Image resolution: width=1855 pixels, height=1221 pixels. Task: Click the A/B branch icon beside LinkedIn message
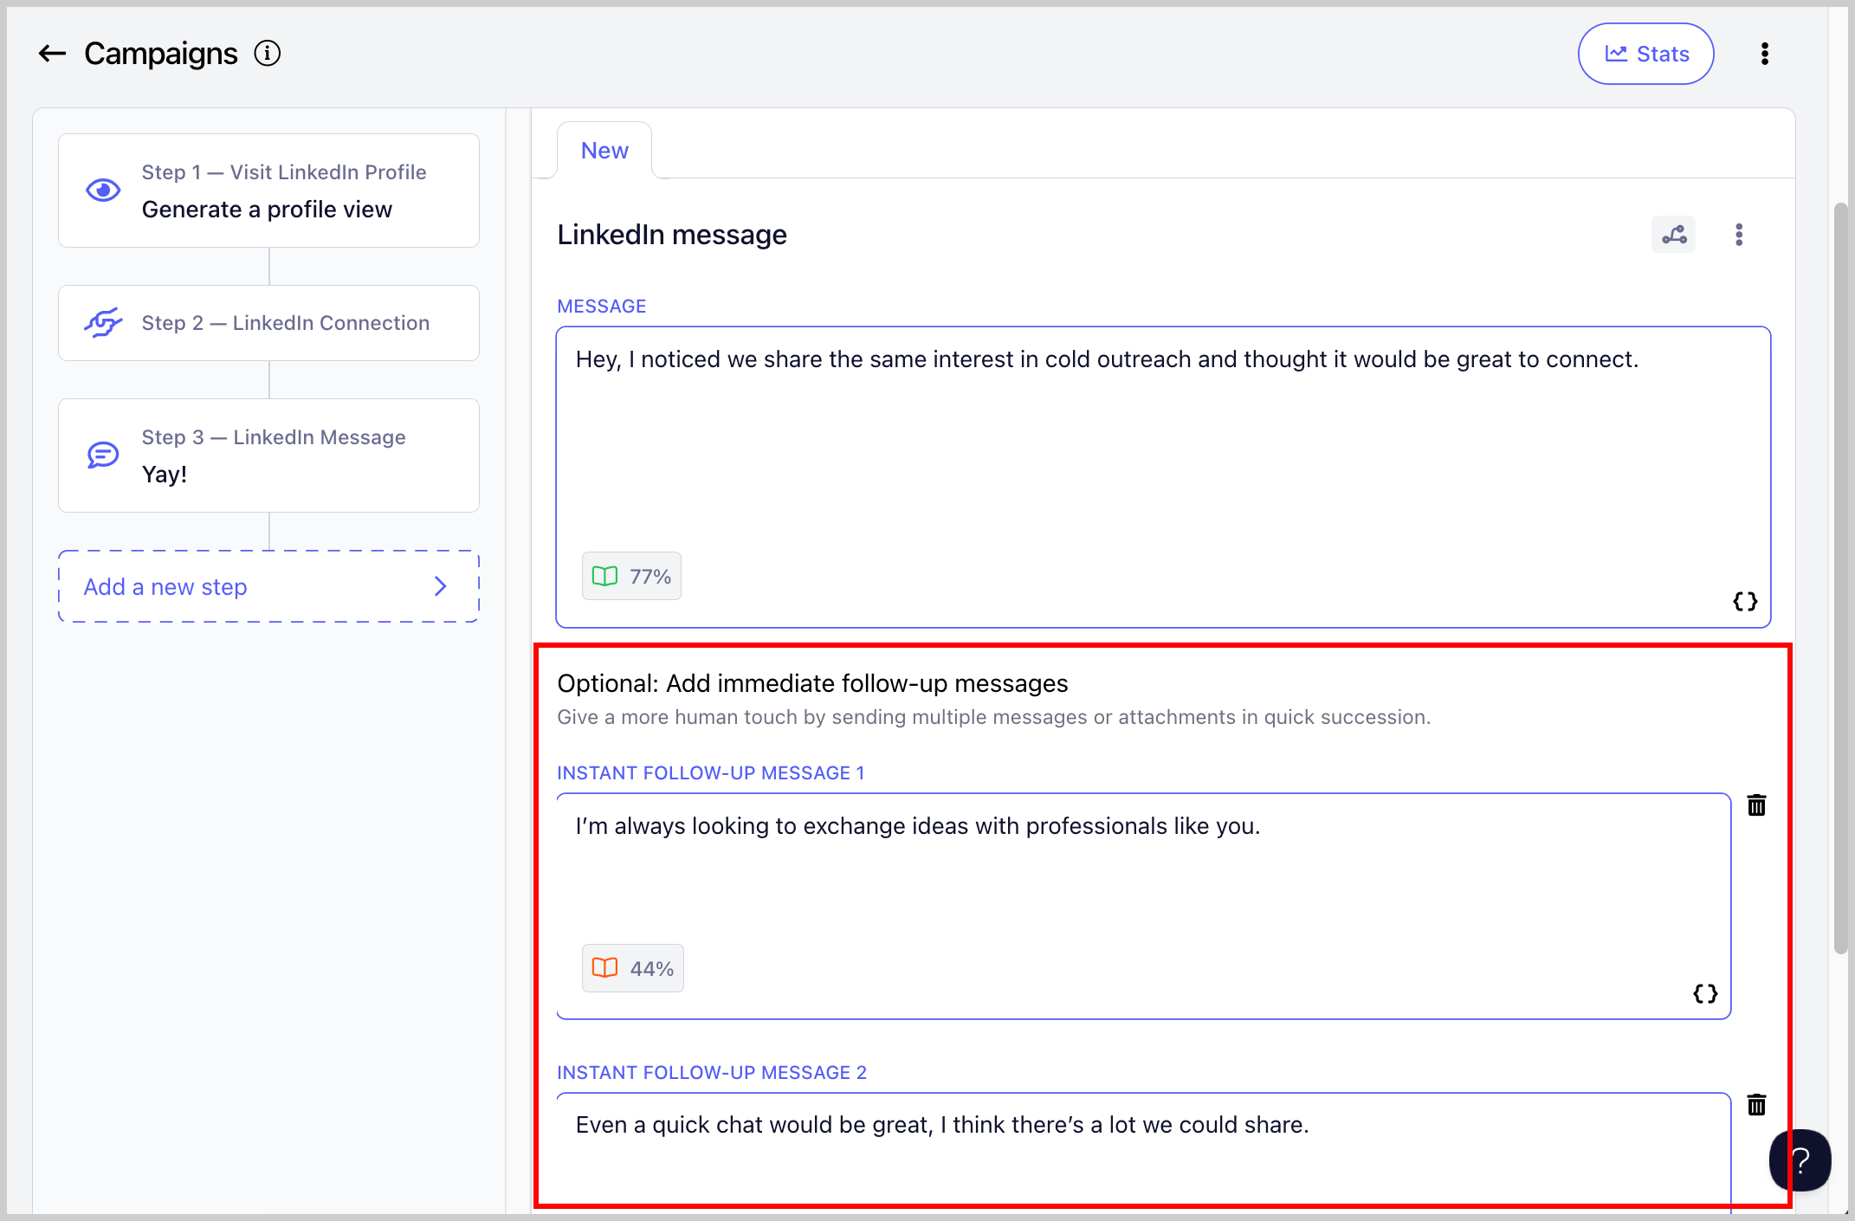pos(1673,235)
